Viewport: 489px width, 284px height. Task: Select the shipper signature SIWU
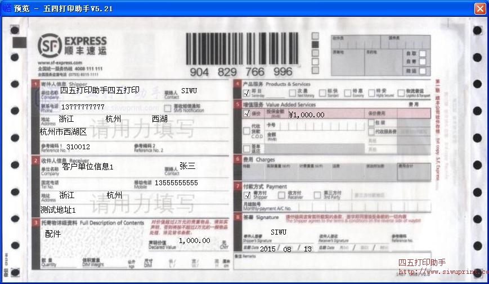(x=279, y=232)
